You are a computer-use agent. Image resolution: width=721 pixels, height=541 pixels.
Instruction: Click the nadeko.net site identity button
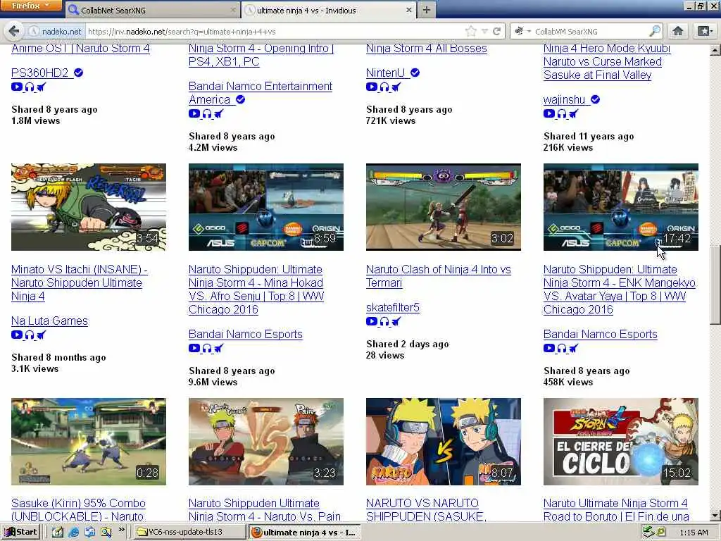pyautogui.click(x=56, y=31)
